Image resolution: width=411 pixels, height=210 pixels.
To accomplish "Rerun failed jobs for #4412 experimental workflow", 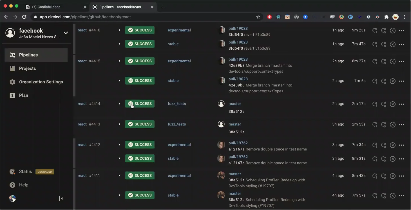I will [383, 145].
